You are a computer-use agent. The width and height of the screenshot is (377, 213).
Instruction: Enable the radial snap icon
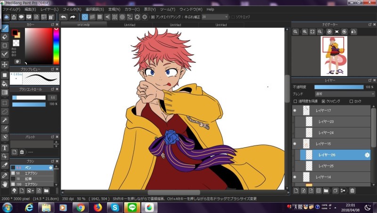(115, 17)
